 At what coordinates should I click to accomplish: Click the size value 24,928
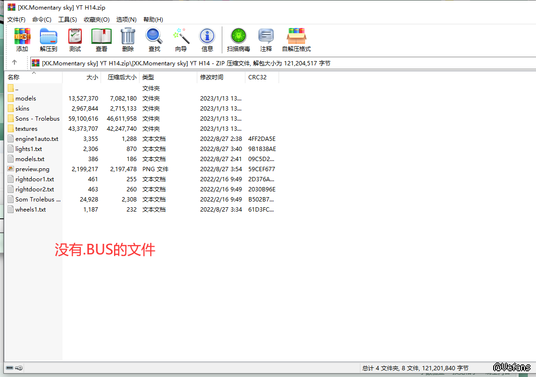(89, 200)
